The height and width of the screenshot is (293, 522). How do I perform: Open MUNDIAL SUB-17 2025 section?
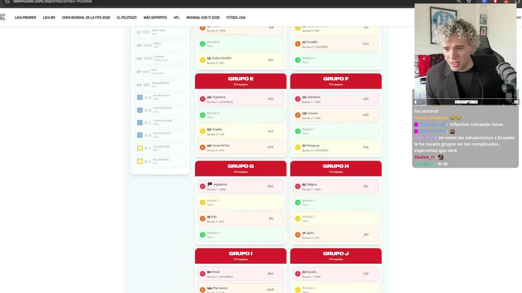(x=203, y=17)
